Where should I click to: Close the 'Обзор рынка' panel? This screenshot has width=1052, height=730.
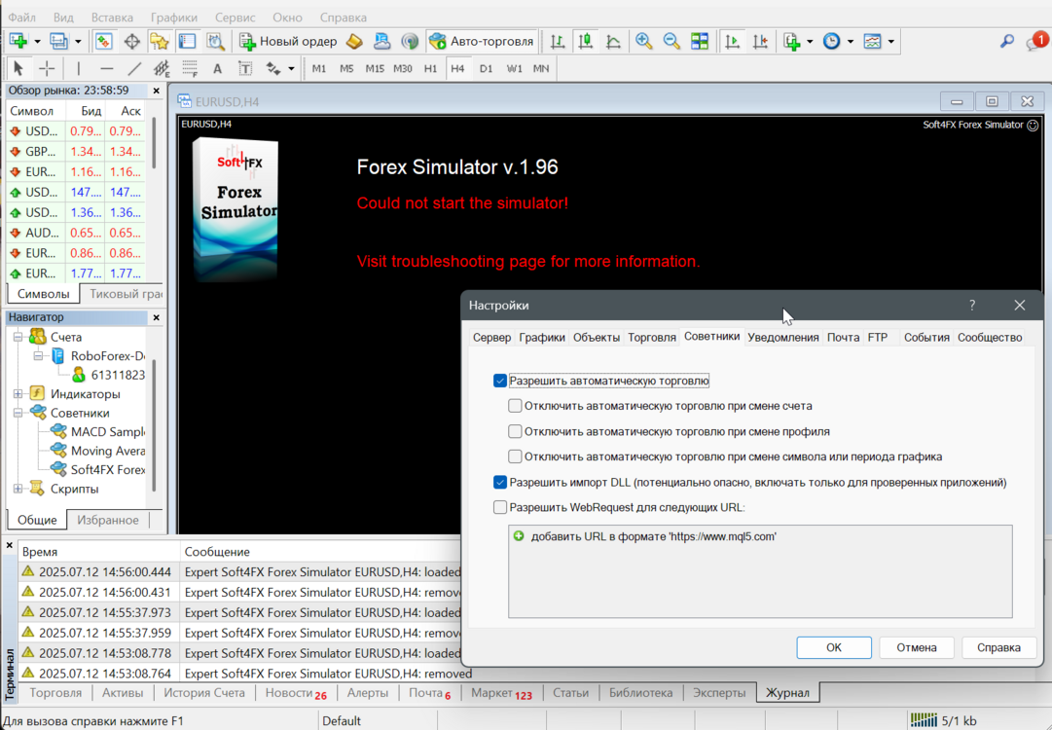(157, 91)
